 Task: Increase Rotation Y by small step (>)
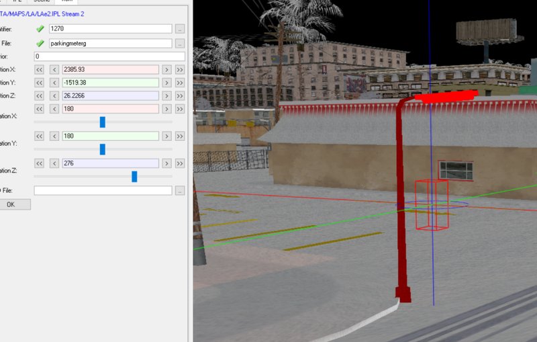pyautogui.click(x=166, y=136)
